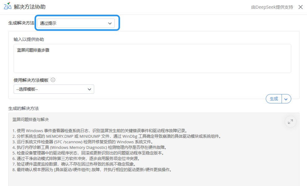Click the chevron arrow in the 选择模板 box
This screenshot has width=307, height=186.
click(x=90, y=89)
